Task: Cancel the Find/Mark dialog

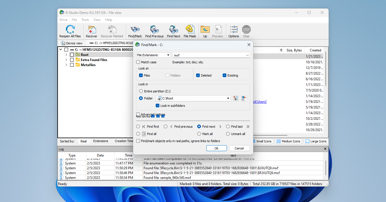Action: click(x=239, y=148)
